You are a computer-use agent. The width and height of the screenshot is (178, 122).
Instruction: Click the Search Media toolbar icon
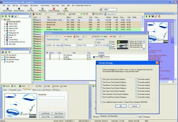pos(7,9)
